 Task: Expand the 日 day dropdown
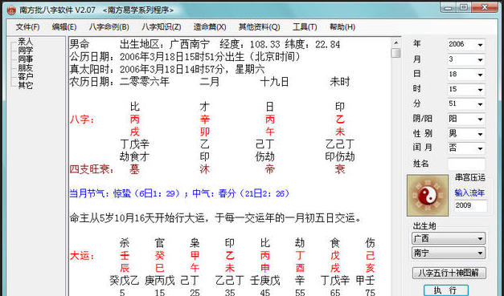pyautogui.click(x=480, y=75)
